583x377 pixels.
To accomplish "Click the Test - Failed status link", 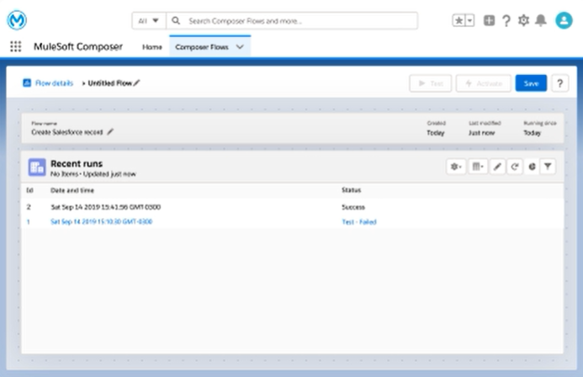I will pos(359,221).
